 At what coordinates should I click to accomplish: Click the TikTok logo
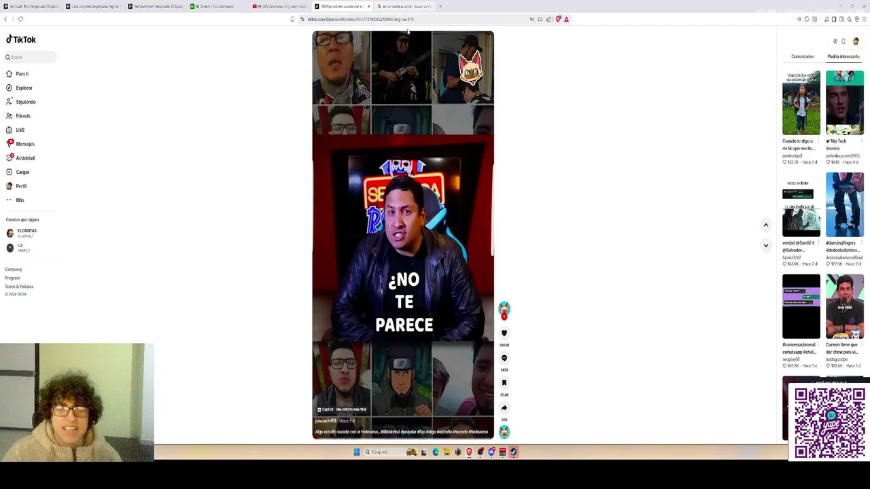click(21, 39)
